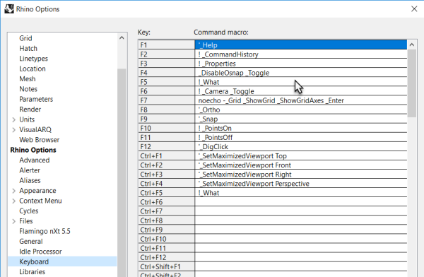Select the Rhino Options heading
The image size is (424, 277).
point(33,150)
